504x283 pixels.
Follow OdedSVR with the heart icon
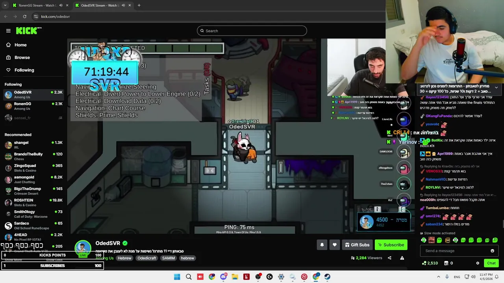[334, 245]
